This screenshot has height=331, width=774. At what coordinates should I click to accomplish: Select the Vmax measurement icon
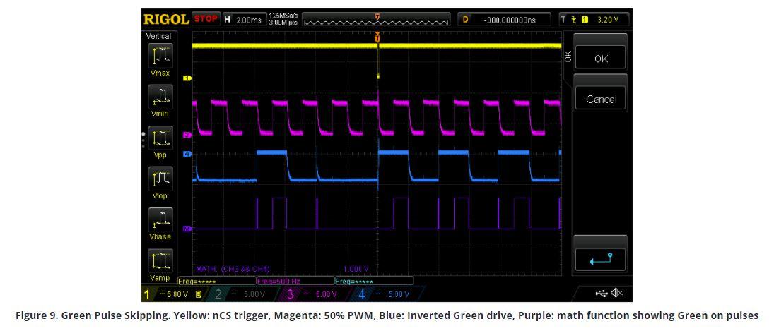[x=161, y=56]
